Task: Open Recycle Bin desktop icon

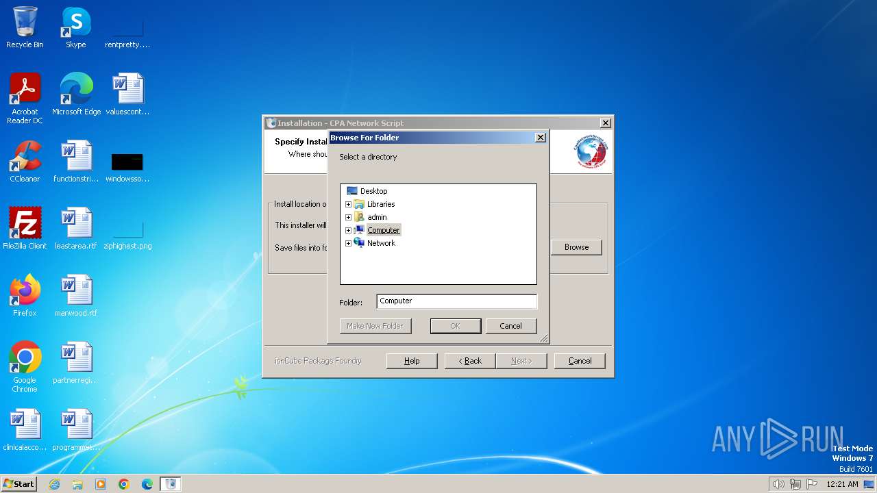Action: point(25,28)
